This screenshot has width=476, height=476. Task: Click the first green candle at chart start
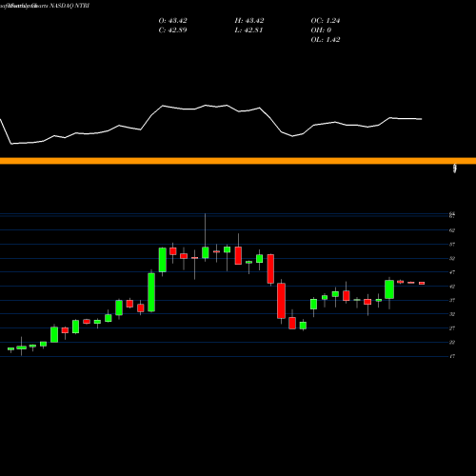10,349
